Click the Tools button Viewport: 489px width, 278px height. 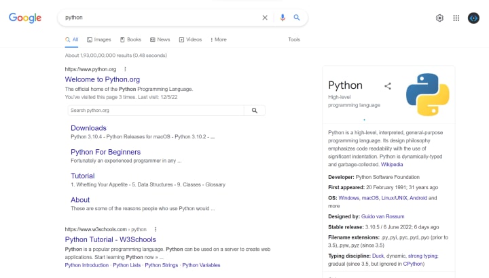[x=293, y=40]
